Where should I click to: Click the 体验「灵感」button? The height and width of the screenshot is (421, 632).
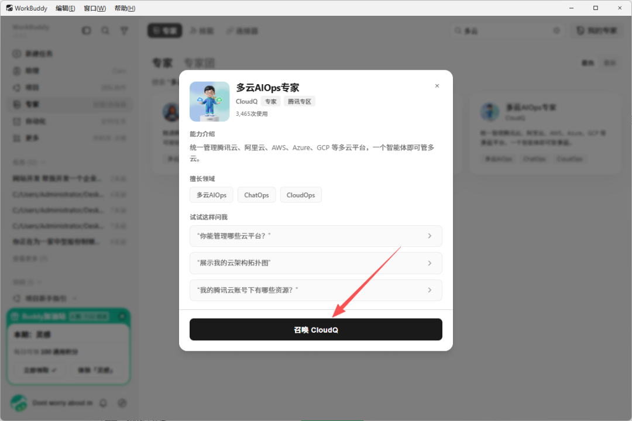click(95, 370)
